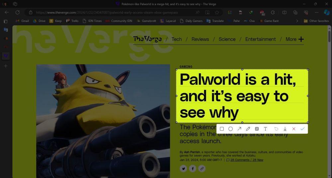
Task: Click the address bar URL
Action: [107, 13]
